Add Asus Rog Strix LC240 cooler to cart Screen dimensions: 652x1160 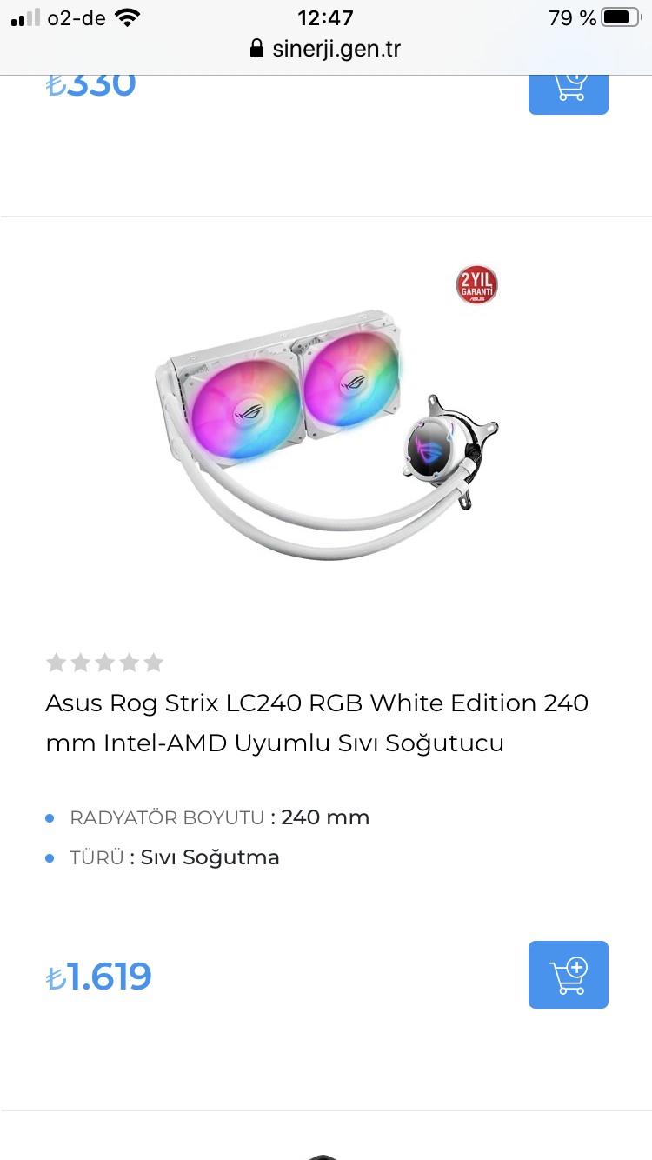tap(569, 975)
